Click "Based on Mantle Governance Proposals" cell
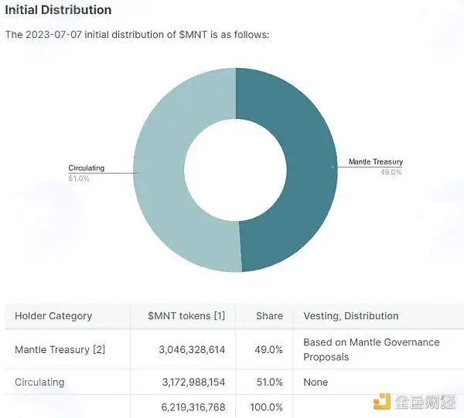This screenshot has width=464, height=418. pos(371,349)
